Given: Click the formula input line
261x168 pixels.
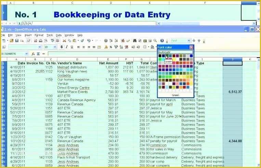Looking at the screenshot, I should (152, 54).
